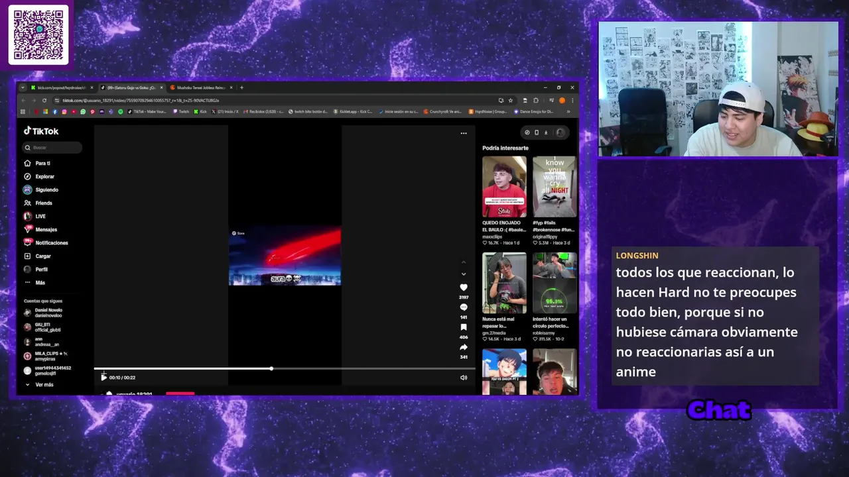Screen dimensions: 849x477
Task: Click the phone icon in the top pill
Action: pyautogui.click(x=537, y=132)
